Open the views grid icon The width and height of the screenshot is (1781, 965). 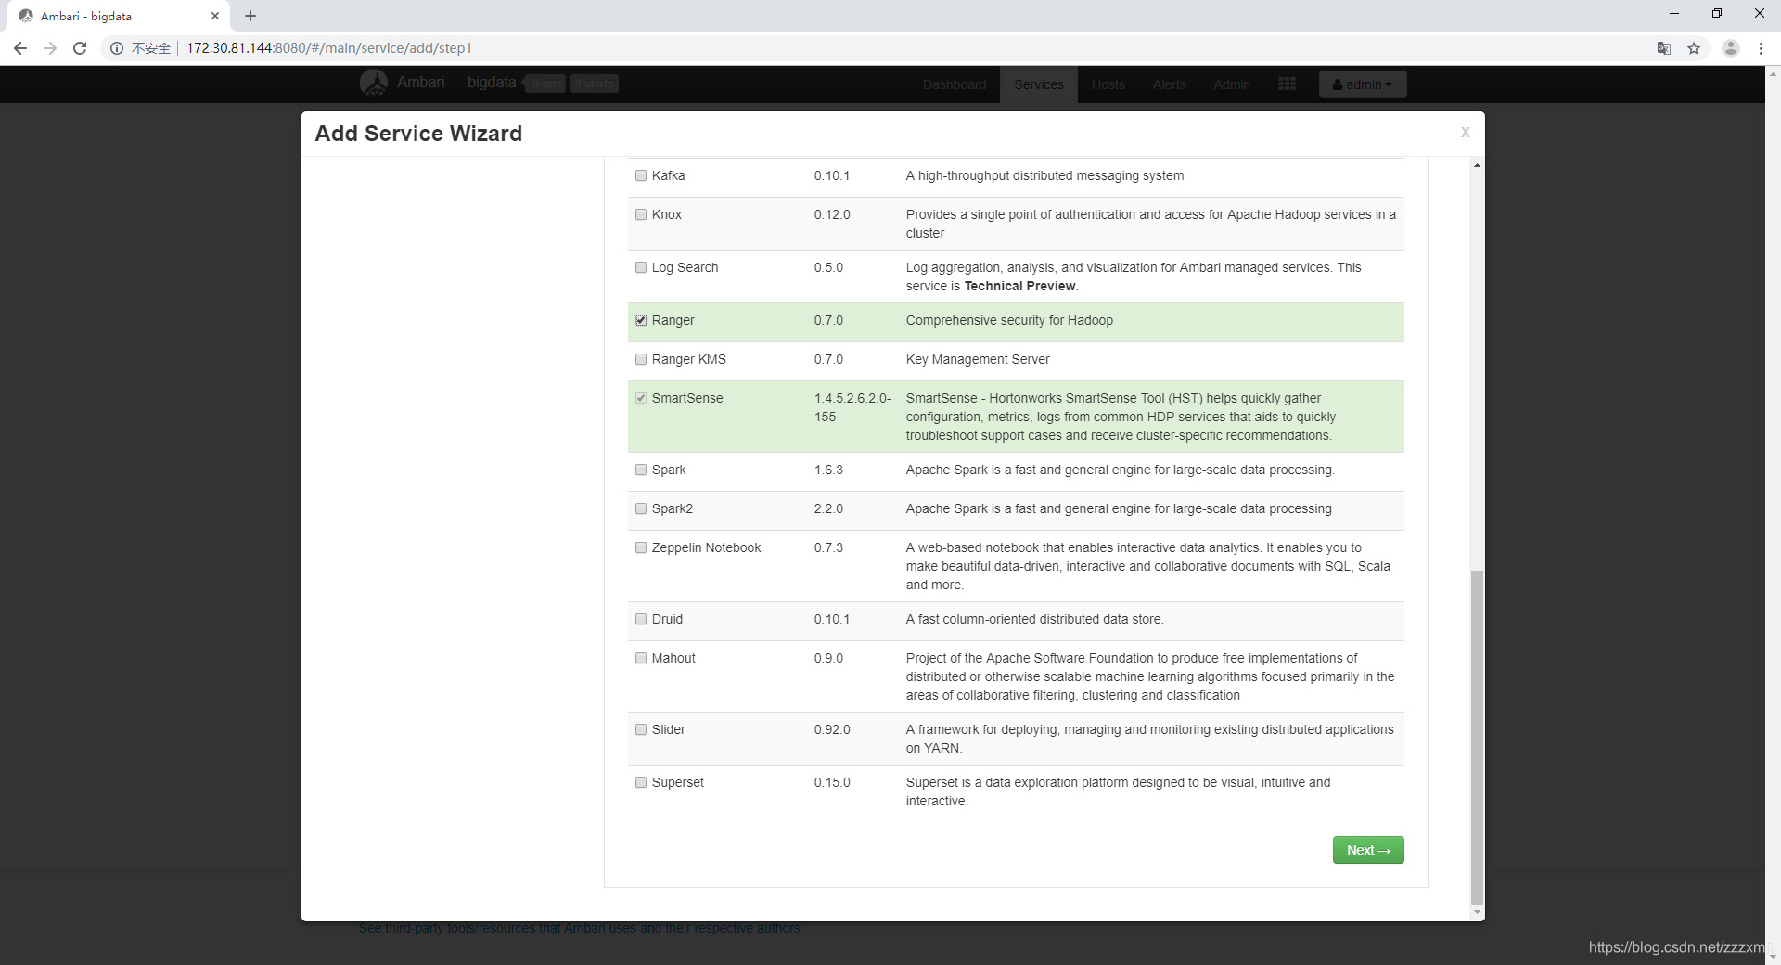[x=1287, y=84]
